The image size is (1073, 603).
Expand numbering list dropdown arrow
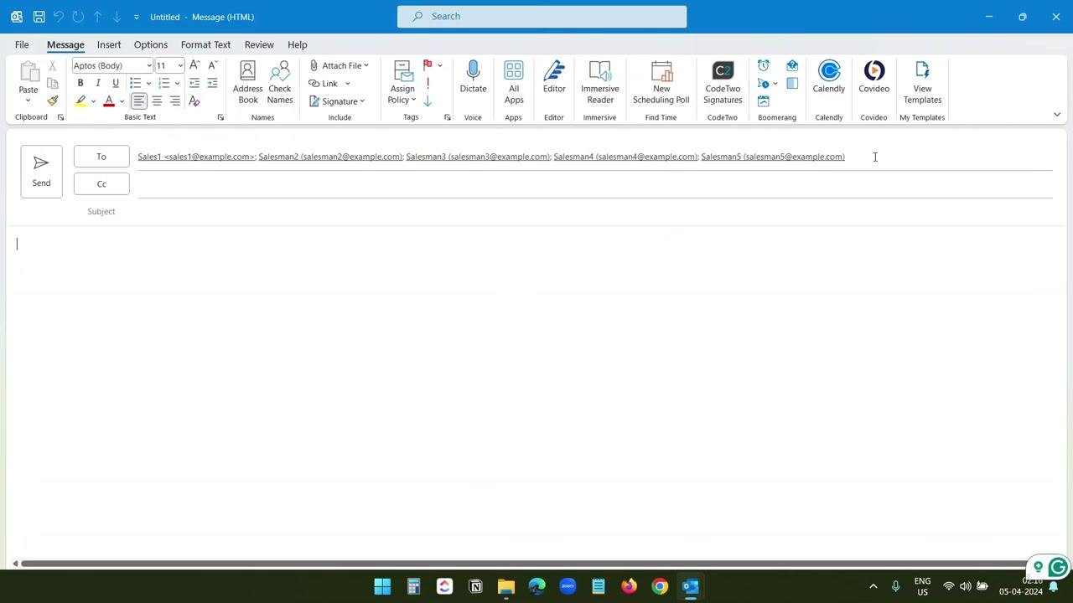(177, 83)
